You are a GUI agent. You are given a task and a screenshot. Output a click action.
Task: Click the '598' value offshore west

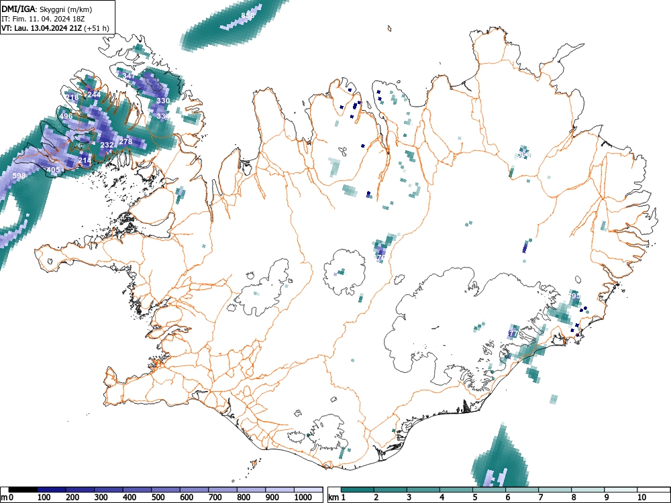[19, 176]
